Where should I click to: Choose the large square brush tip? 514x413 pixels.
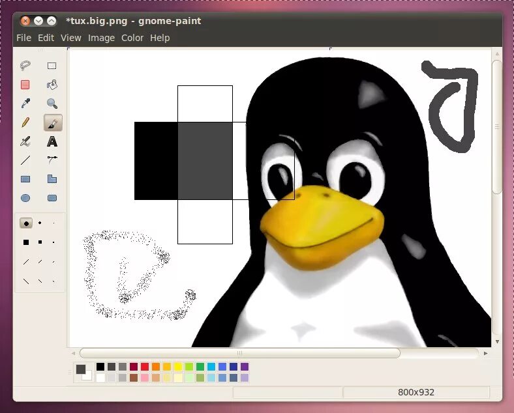coord(26,242)
